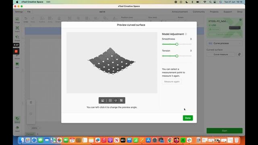258x145 pixels.
Task: Open Finder from the Dock
Action: tap(21, 140)
